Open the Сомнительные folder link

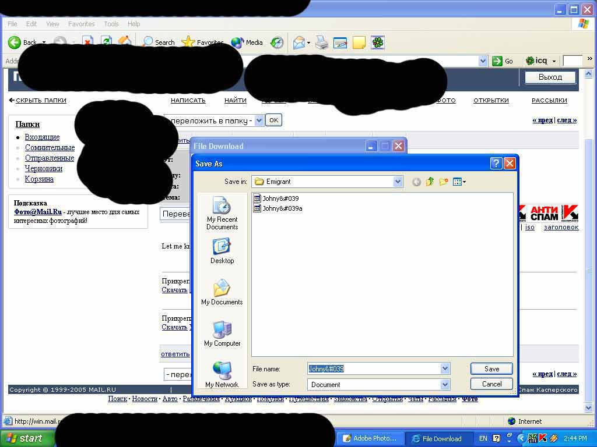[50, 147]
